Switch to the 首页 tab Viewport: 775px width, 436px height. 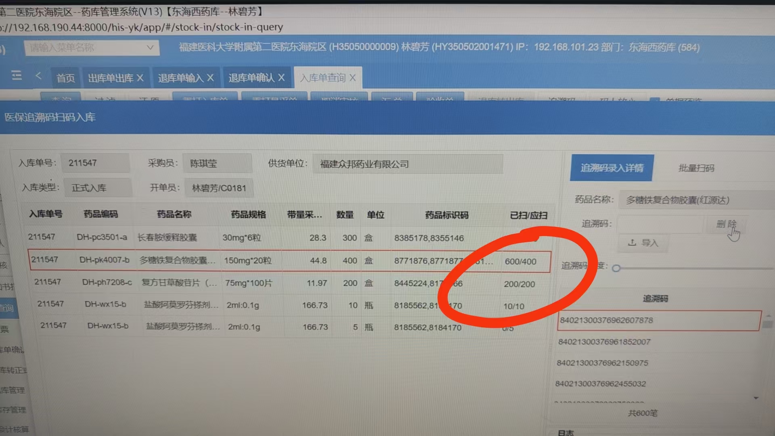point(65,78)
